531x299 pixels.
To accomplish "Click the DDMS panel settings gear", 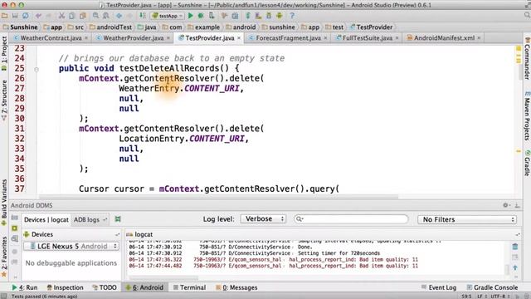I will pyautogui.click(x=505, y=205).
